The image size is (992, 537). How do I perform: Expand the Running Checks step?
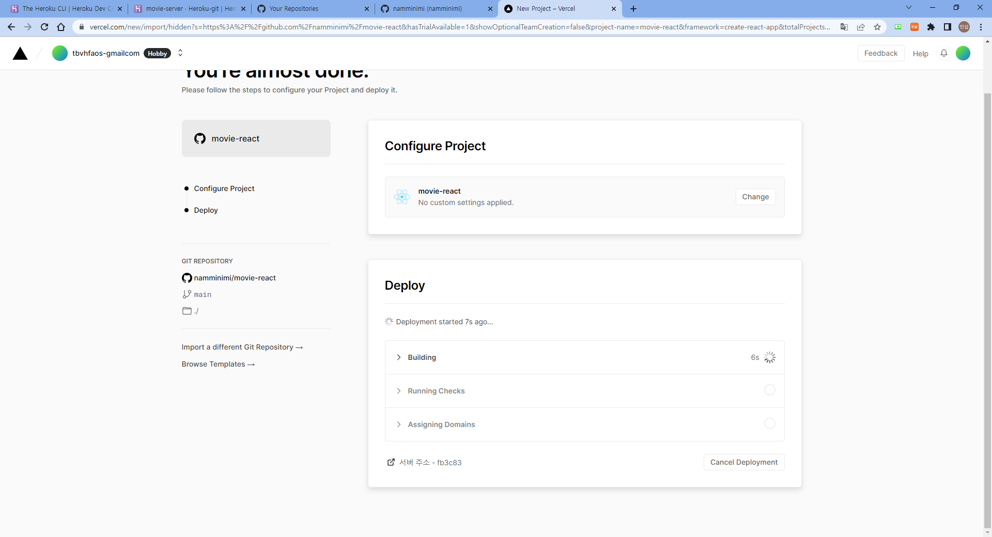(585, 391)
